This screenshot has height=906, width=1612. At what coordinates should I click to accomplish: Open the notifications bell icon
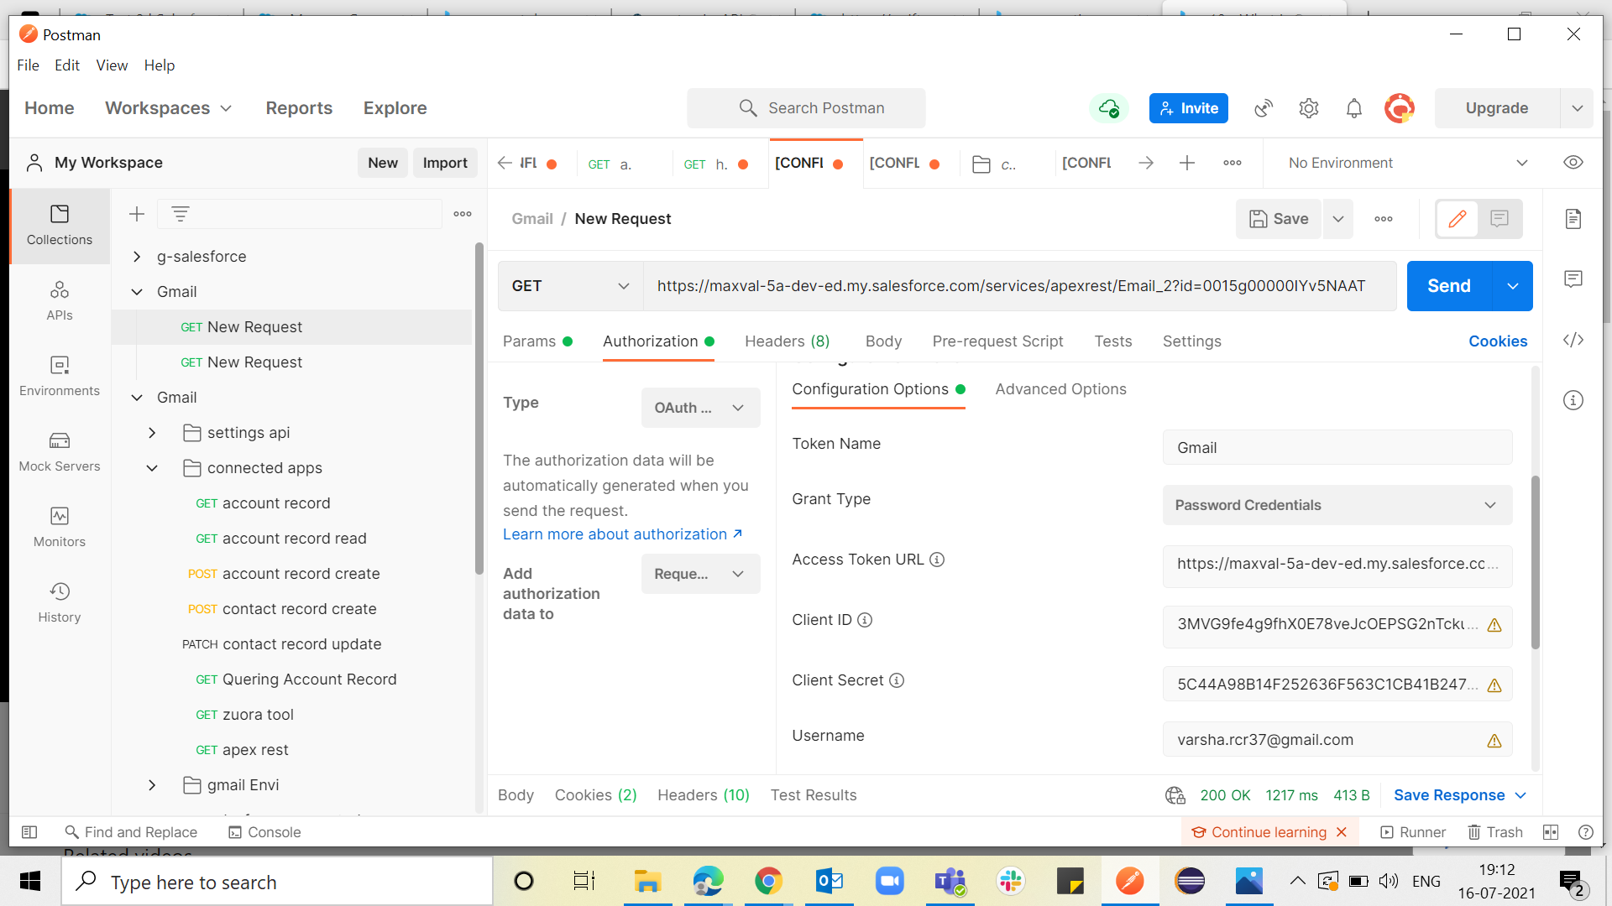[x=1353, y=108]
